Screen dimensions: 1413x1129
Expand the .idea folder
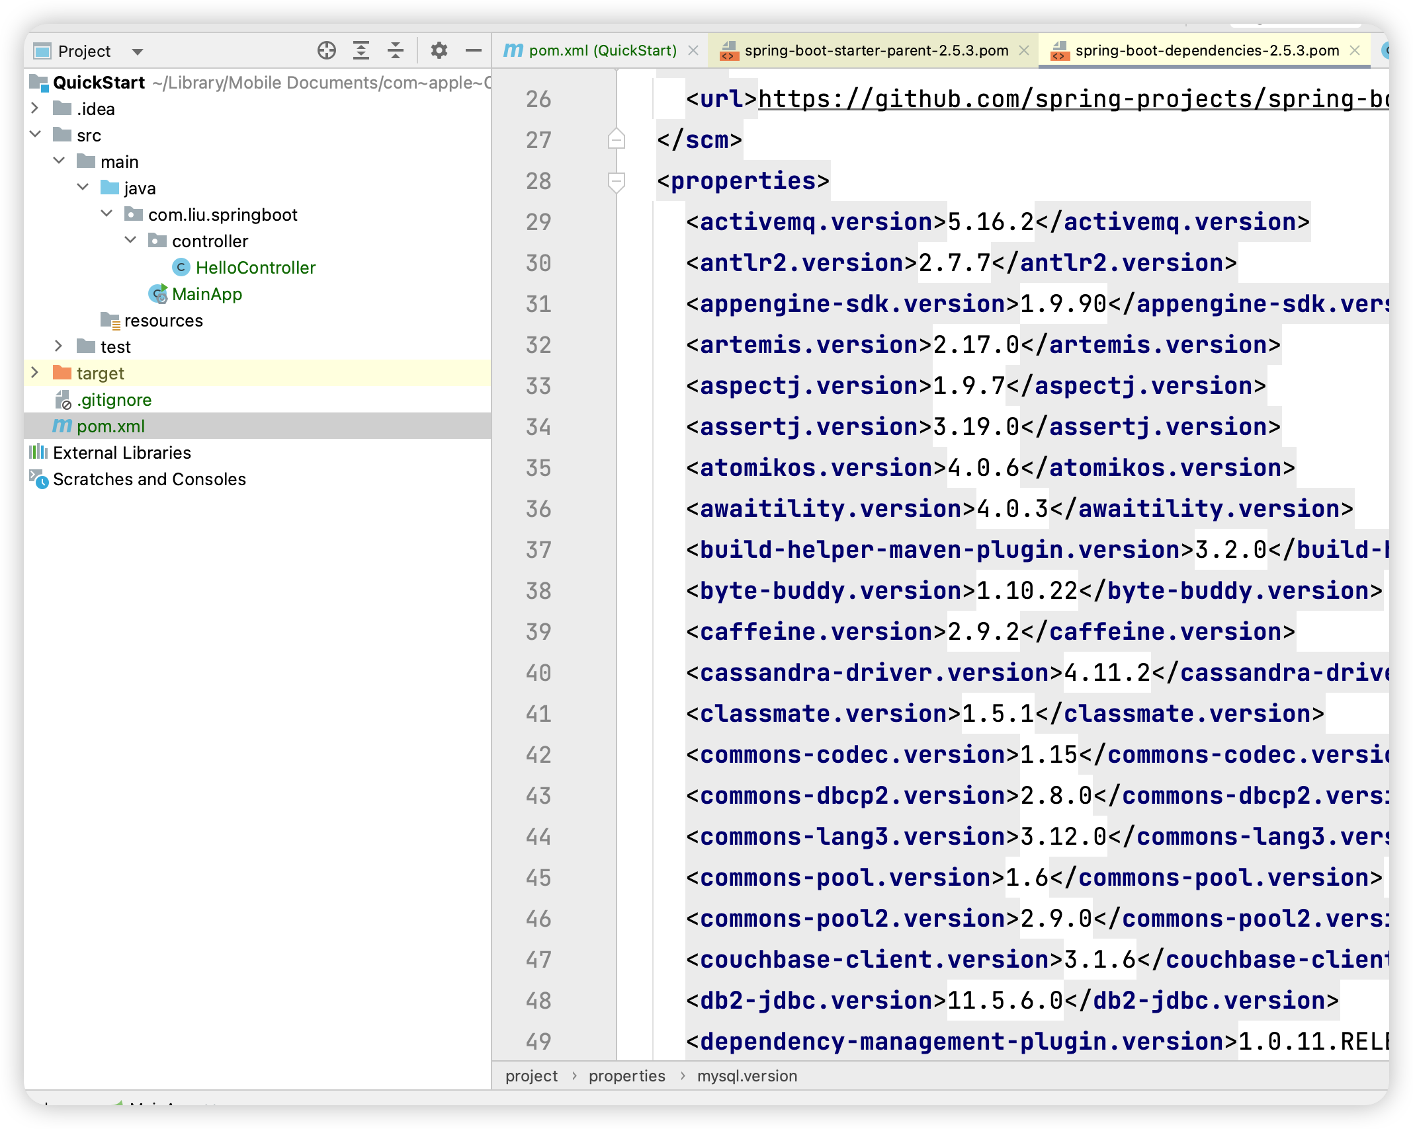click(x=36, y=108)
